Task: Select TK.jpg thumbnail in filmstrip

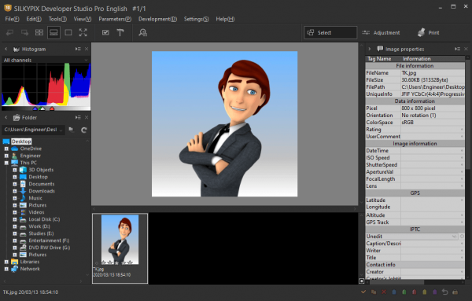Action: (x=120, y=248)
